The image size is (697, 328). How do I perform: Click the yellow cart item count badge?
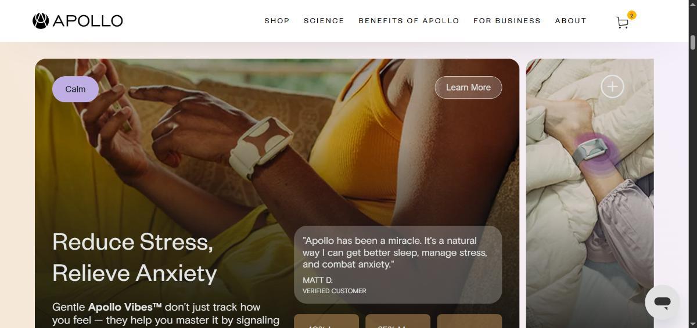(632, 15)
